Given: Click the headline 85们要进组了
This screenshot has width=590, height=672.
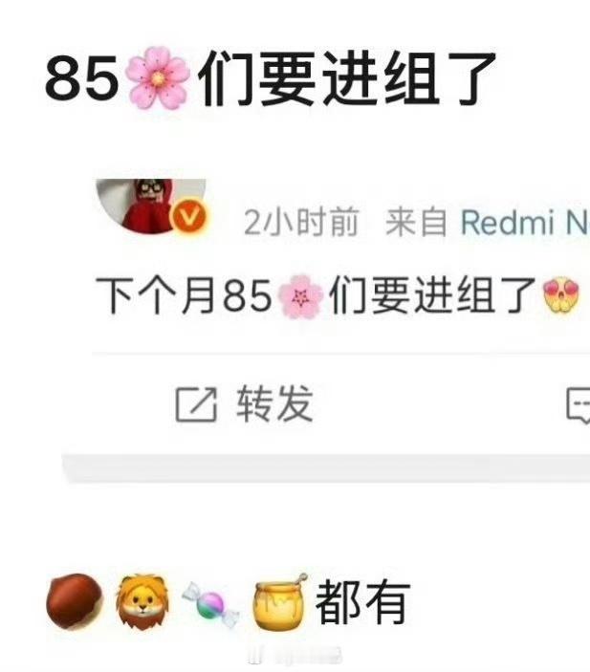Looking at the screenshot, I should click(271, 78).
